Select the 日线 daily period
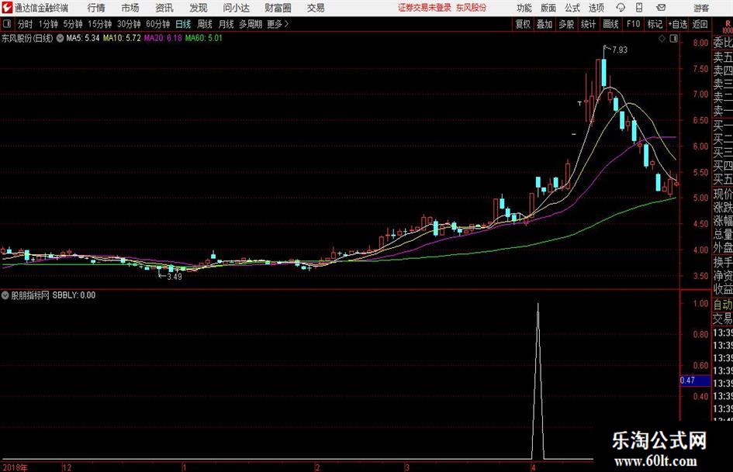The width and height of the screenshot is (733, 472). click(183, 24)
